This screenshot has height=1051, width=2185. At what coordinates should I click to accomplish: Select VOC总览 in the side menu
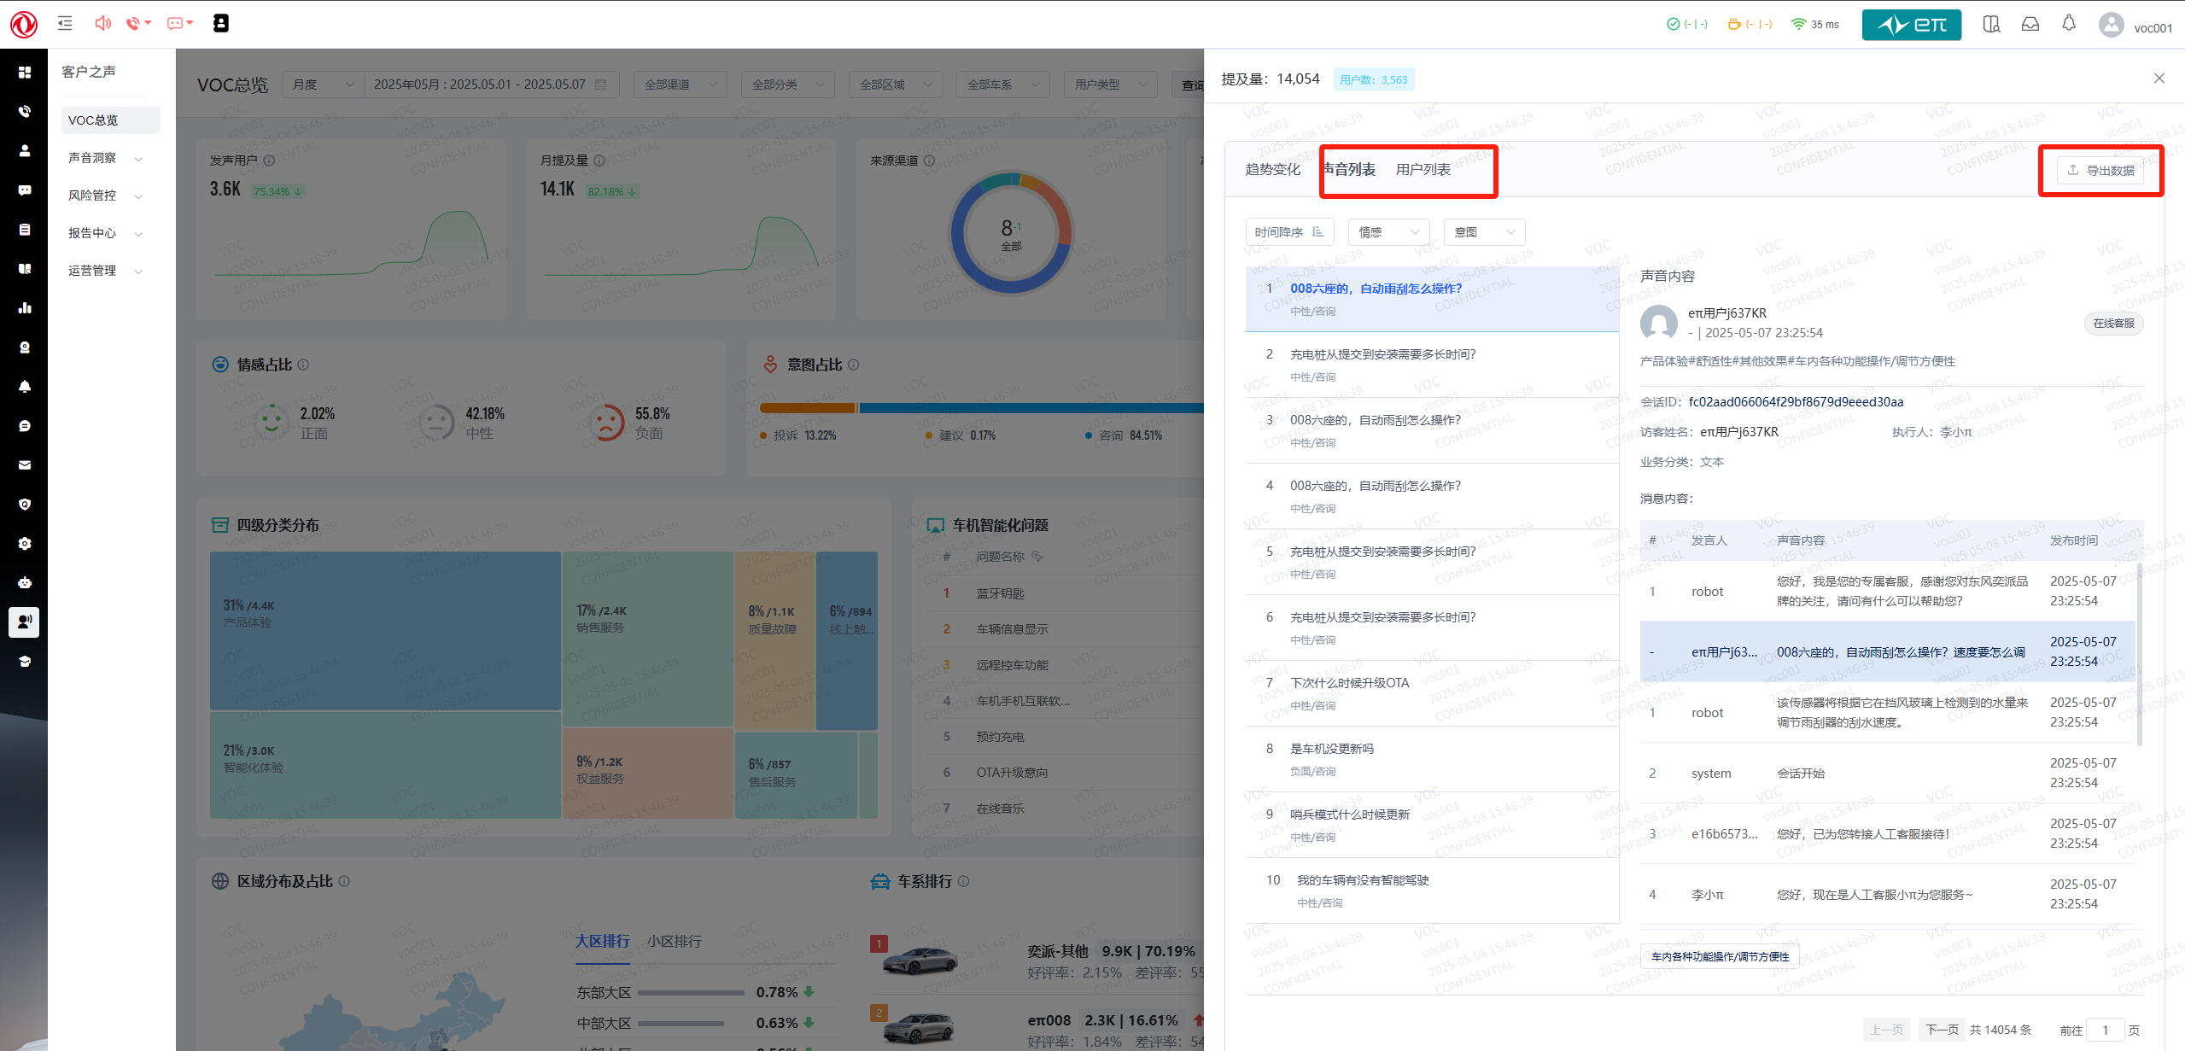coord(110,120)
